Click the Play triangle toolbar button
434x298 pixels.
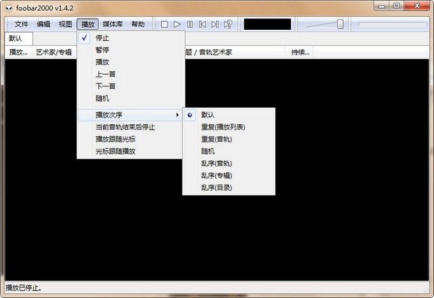click(177, 24)
